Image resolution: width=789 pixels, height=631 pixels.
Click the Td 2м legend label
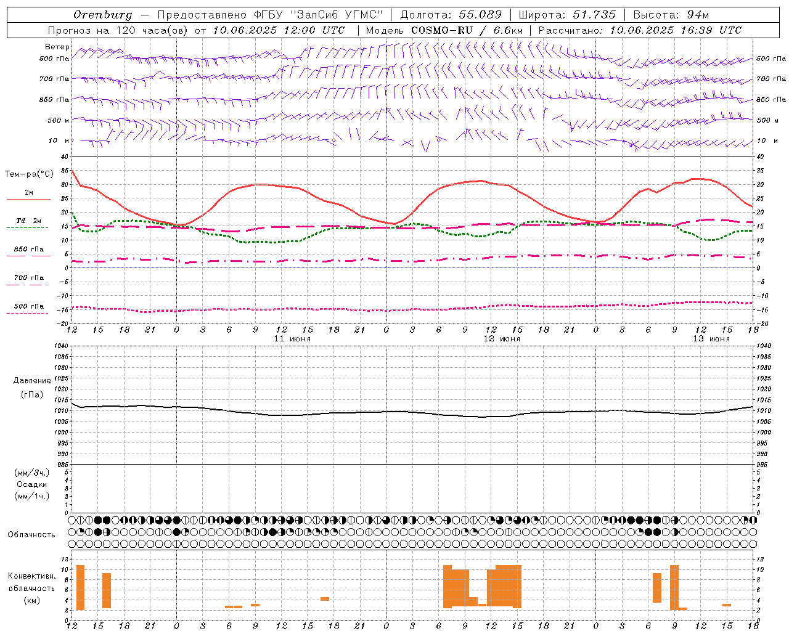(x=29, y=221)
